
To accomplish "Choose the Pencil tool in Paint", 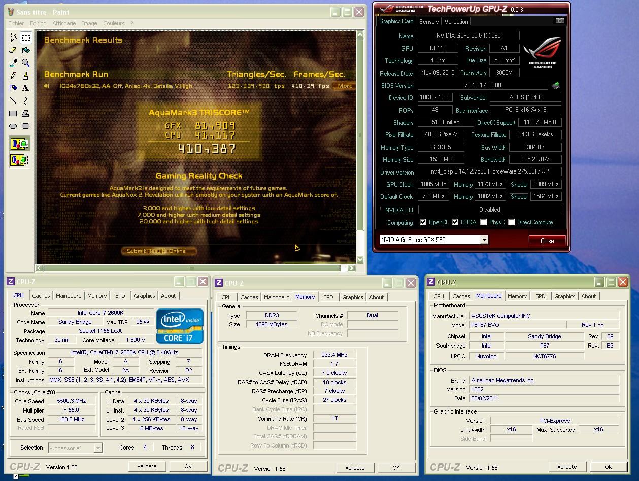I will 13,76.
